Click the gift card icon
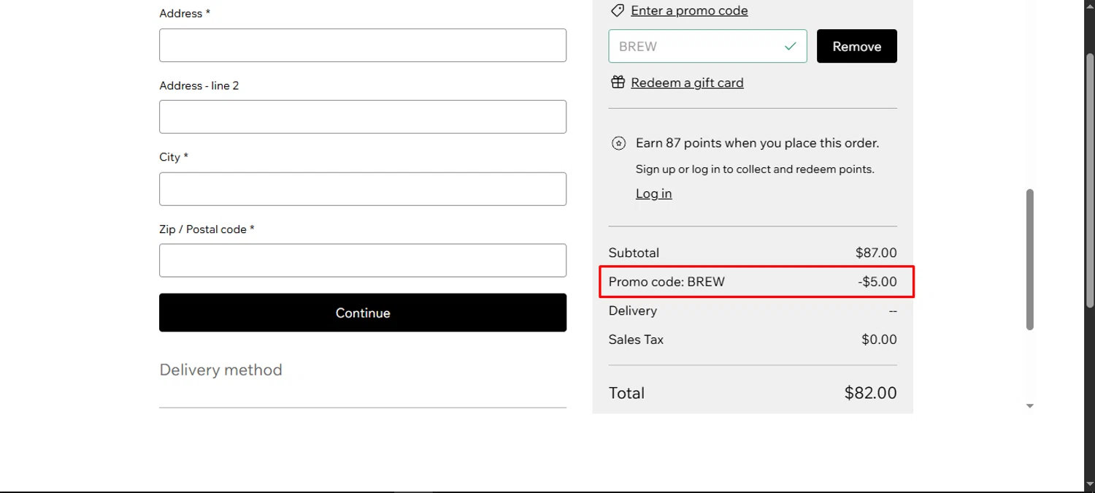Screen dimensions: 1095x493 tap(618, 83)
